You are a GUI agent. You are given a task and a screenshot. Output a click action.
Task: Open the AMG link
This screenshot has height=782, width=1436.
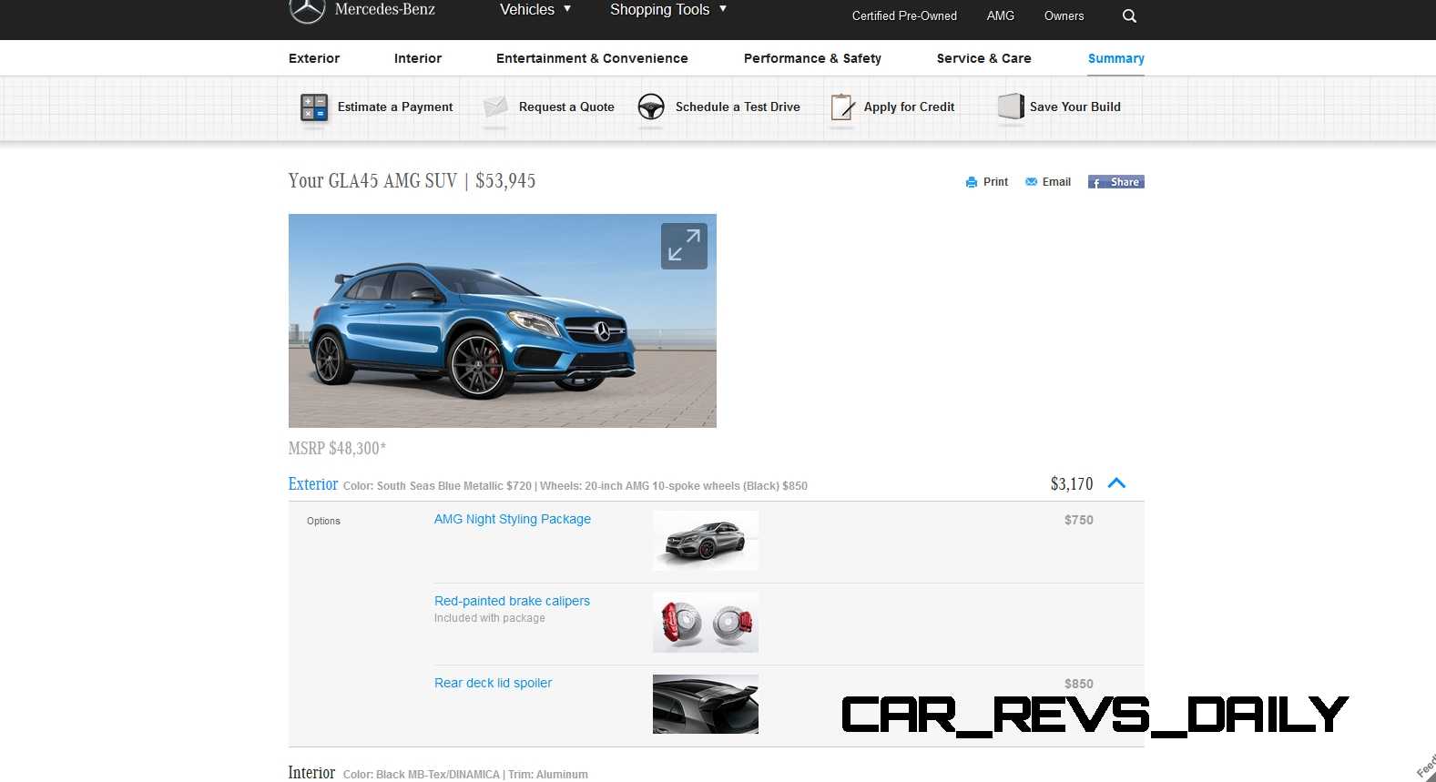pos(1001,15)
